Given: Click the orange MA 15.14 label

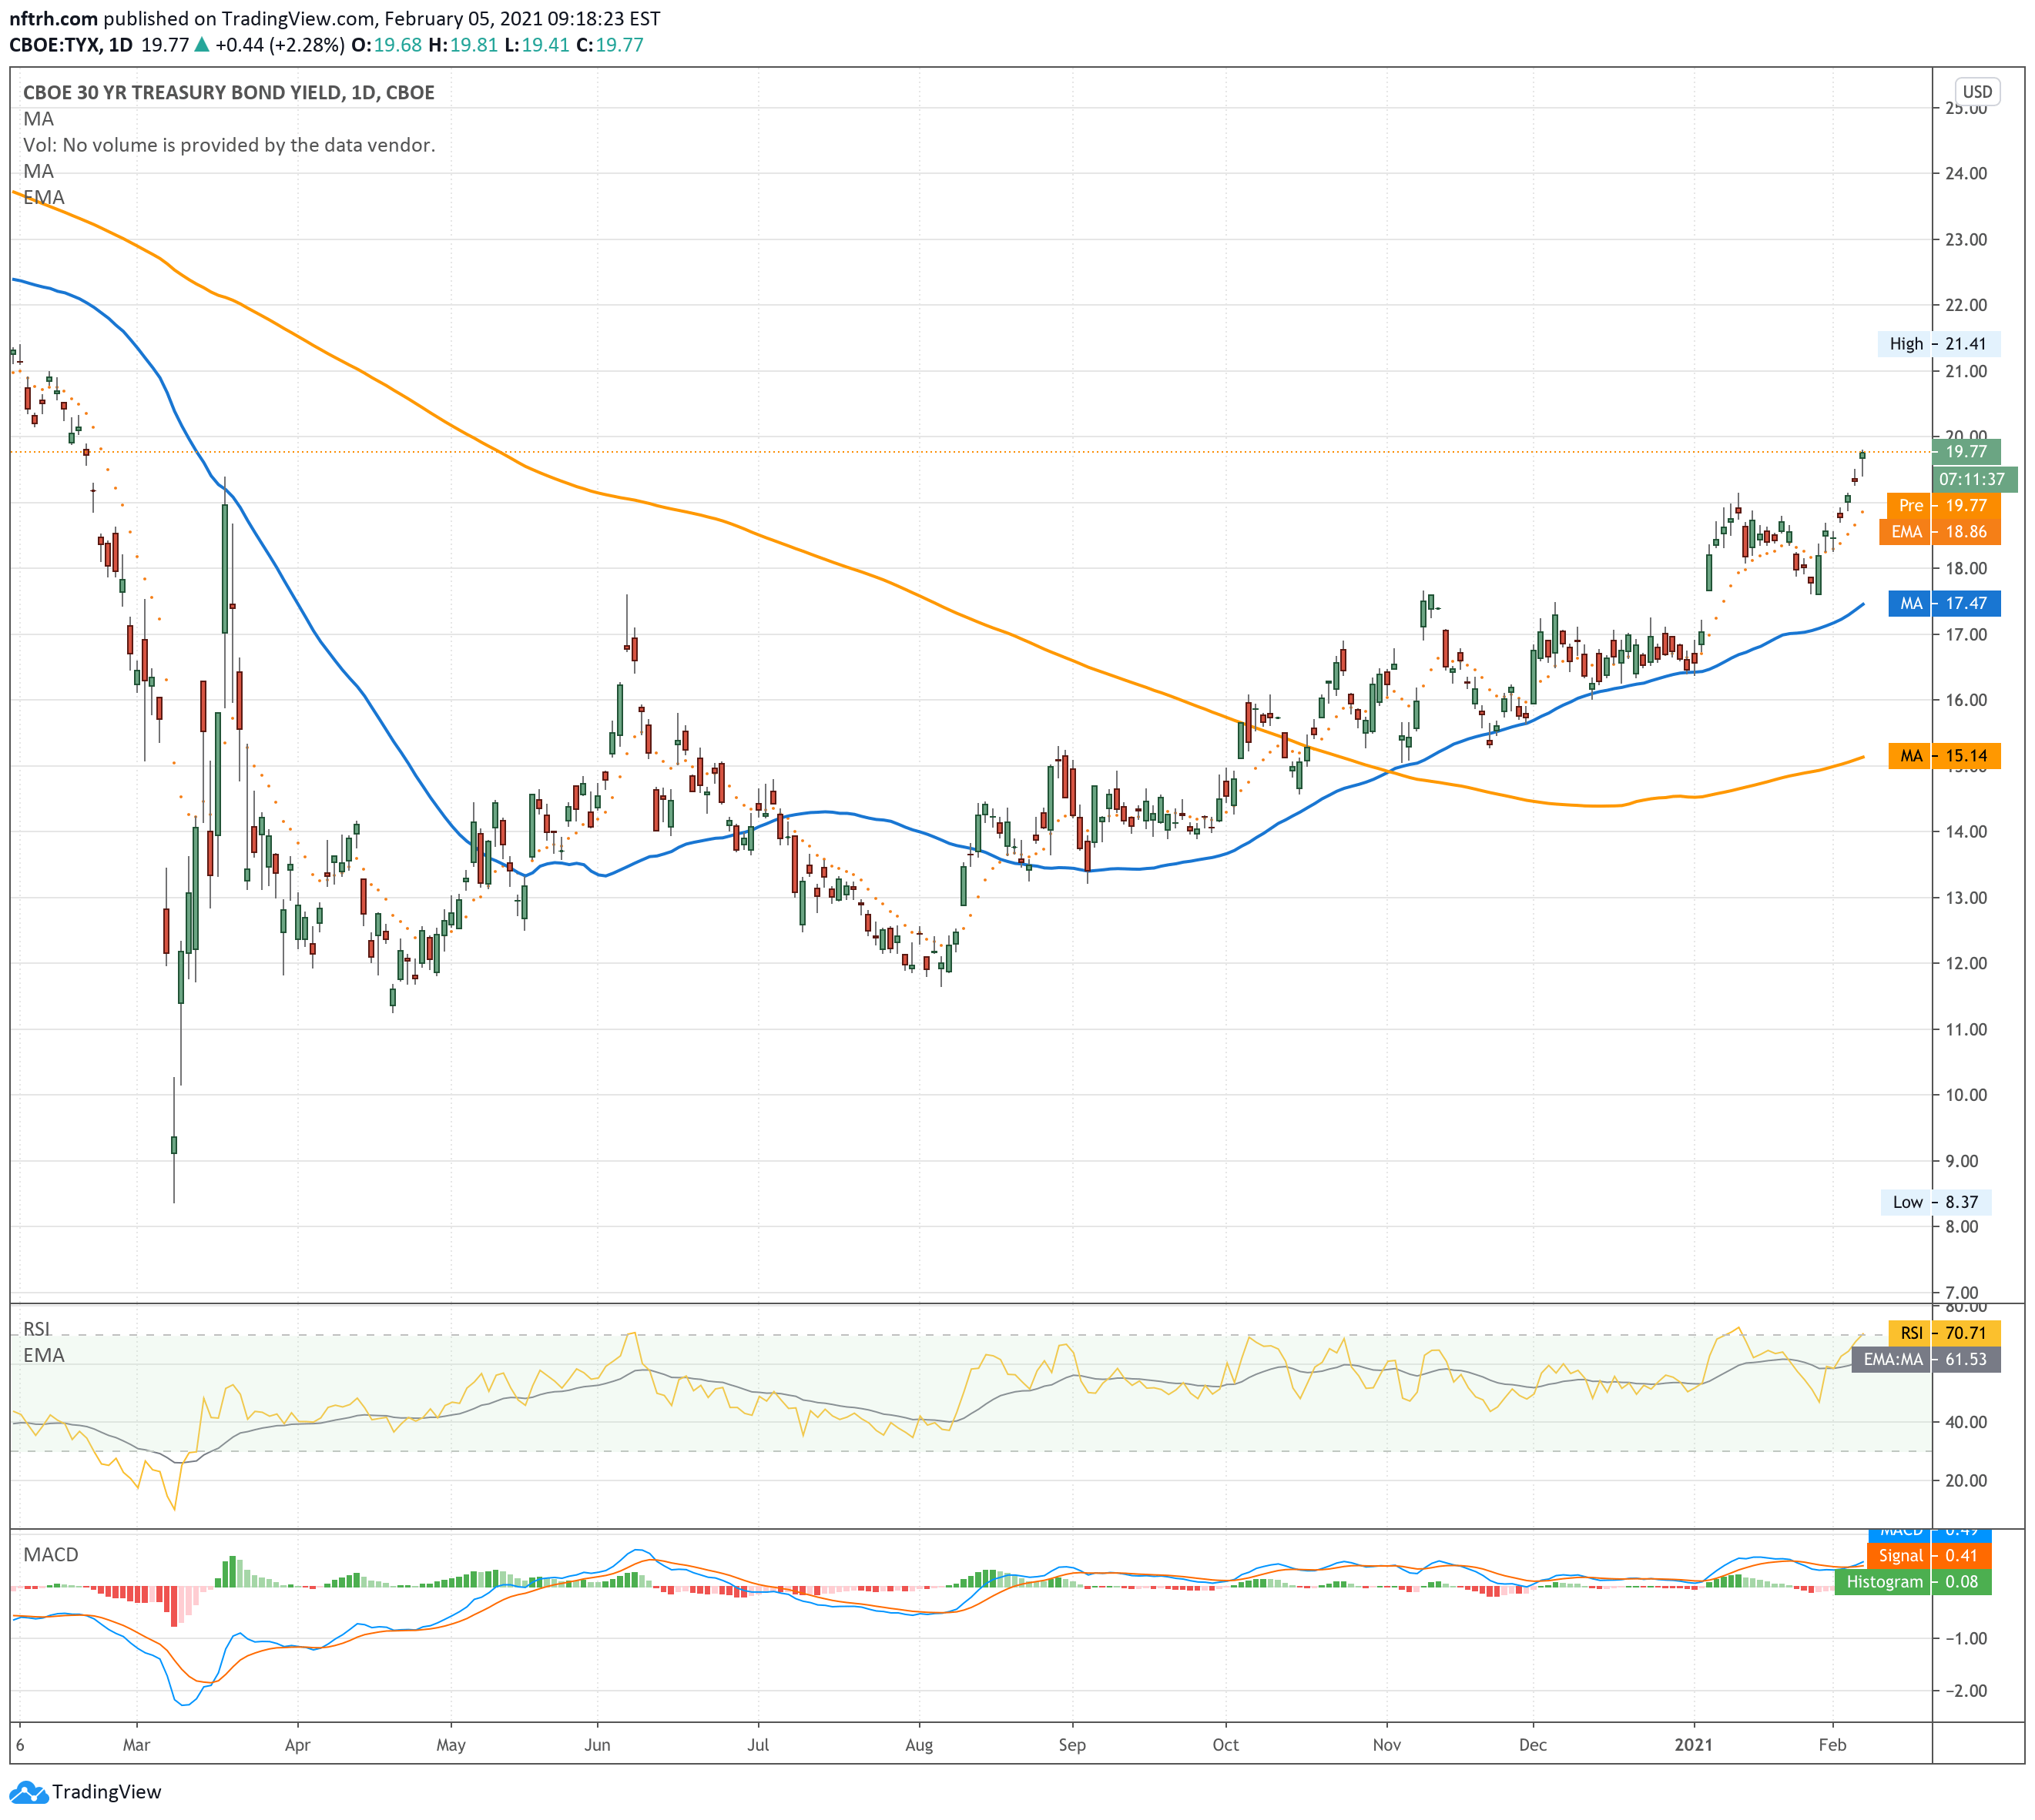Looking at the screenshot, I should [x=1944, y=756].
